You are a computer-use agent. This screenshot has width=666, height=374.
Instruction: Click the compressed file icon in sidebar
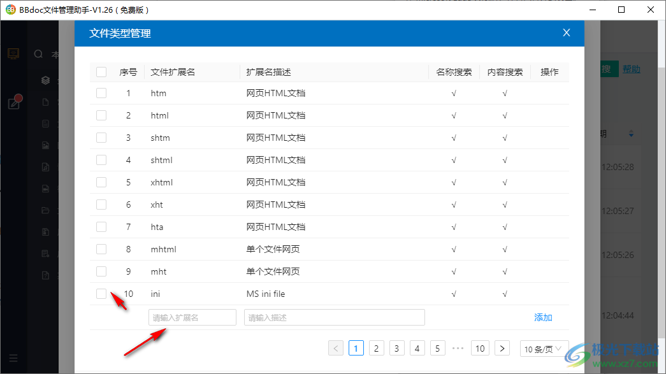45,232
